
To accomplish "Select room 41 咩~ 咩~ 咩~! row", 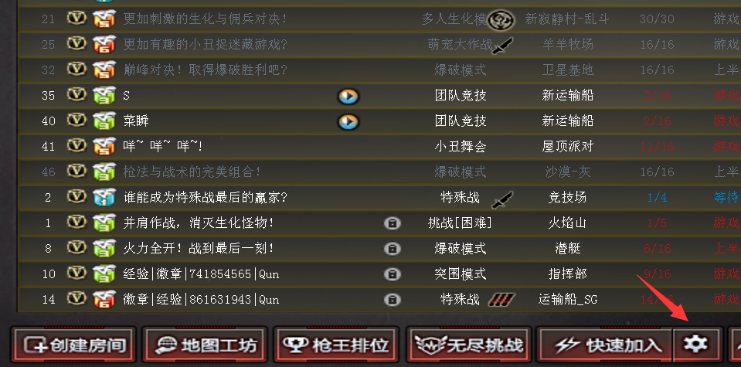I will tap(379, 147).
